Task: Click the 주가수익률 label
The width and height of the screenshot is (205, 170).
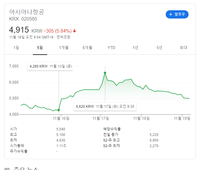Action: click(19, 152)
